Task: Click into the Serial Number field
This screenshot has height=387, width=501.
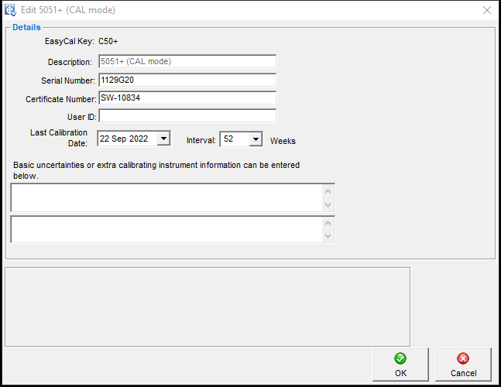Action: click(x=187, y=80)
